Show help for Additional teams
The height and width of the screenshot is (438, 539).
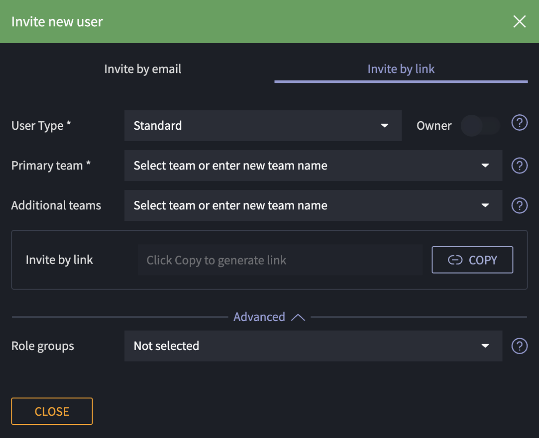coord(519,206)
